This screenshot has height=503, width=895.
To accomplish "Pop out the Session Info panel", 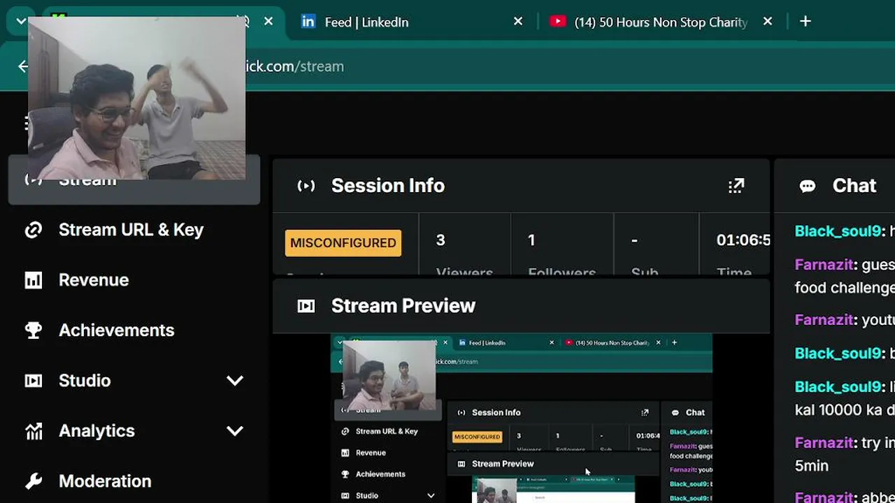I will coord(736,186).
